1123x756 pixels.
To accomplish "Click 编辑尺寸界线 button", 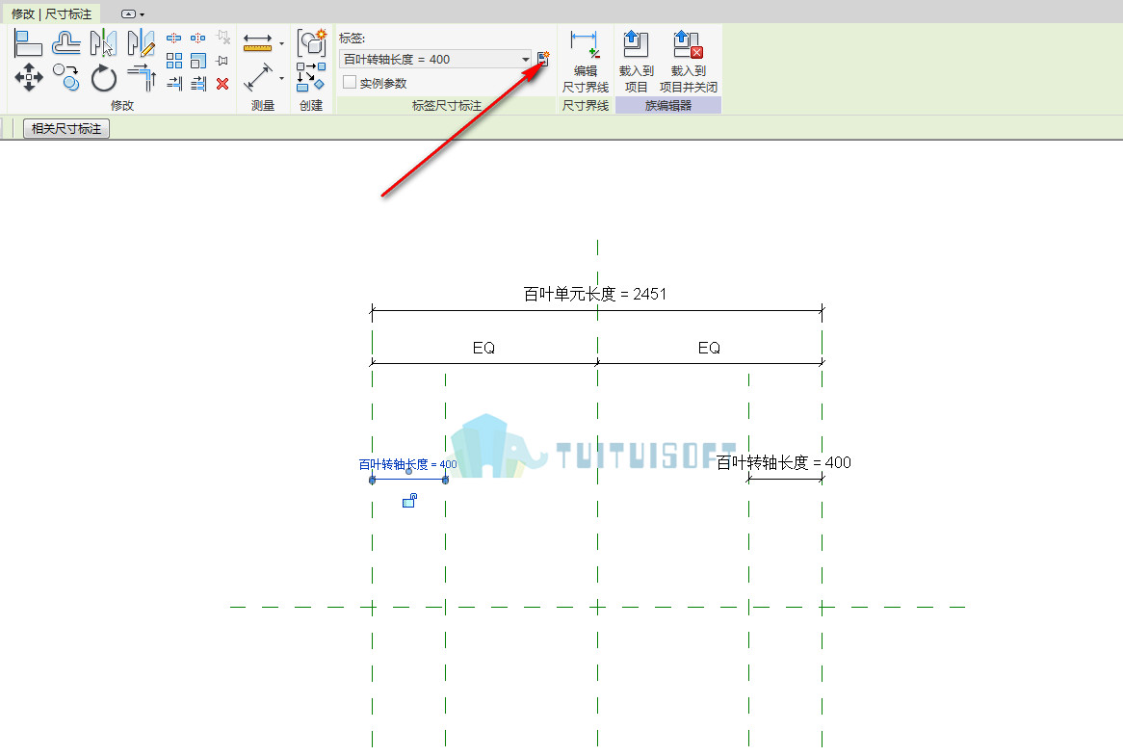I will [585, 61].
